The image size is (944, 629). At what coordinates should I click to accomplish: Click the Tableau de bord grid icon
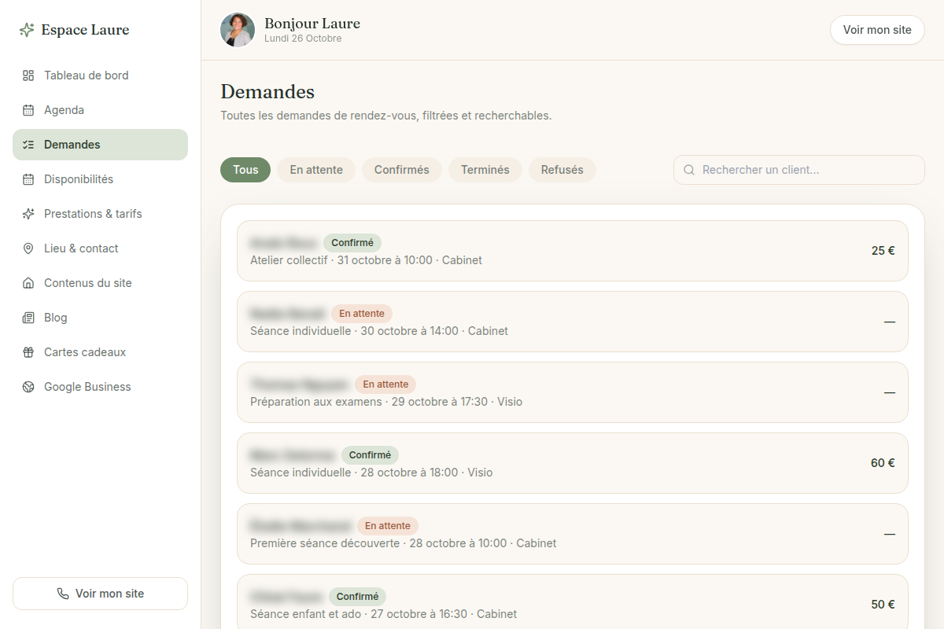28,75
